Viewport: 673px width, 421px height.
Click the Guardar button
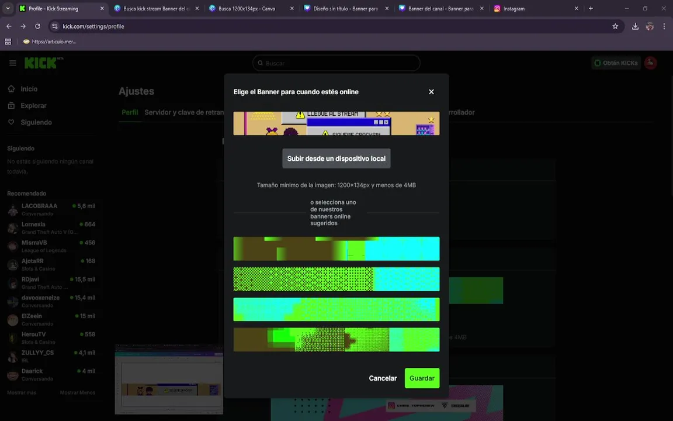point(422,378)
